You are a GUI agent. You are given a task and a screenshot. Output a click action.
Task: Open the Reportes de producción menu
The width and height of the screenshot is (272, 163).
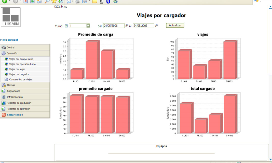click(19, 103)
